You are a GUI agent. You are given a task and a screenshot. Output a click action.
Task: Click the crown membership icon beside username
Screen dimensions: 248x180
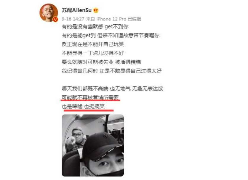(96, 10)
